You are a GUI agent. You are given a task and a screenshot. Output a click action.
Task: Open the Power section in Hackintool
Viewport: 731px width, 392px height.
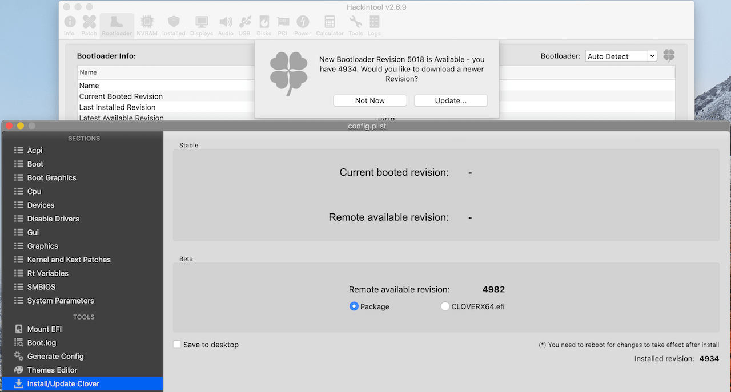click(x=303, y=26)
